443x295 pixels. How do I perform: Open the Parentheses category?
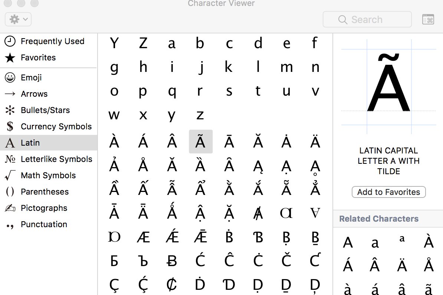click(x=49, y=192)
